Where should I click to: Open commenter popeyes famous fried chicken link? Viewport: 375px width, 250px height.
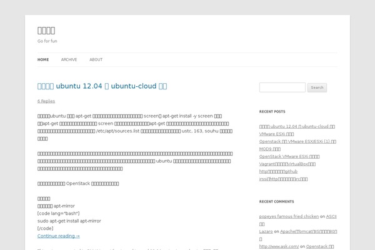click(289, 216)
